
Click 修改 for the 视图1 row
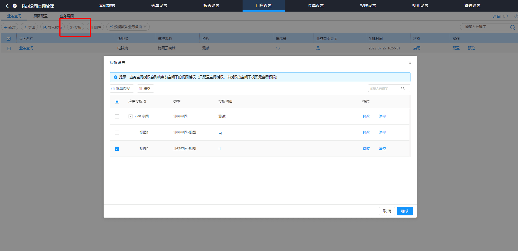(366, 132)
